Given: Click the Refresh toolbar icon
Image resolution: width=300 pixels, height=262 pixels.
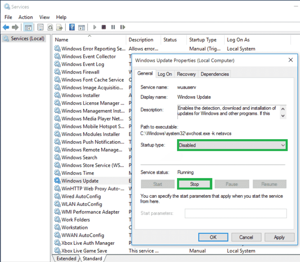Looking at the screenshot, I should [x=51, y=27].
